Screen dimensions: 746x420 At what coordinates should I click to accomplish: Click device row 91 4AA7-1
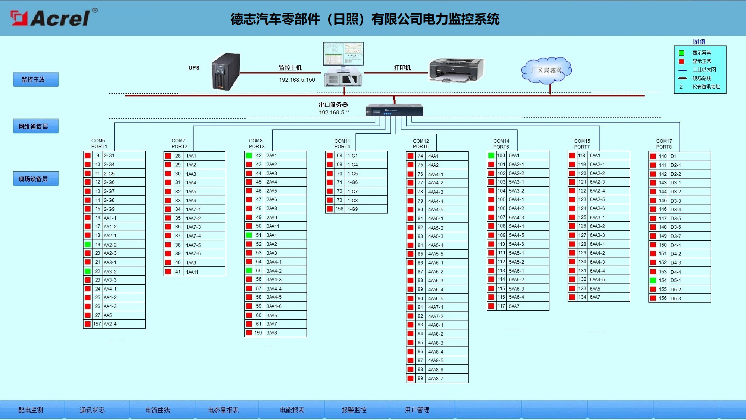click(x=437, y=307)
